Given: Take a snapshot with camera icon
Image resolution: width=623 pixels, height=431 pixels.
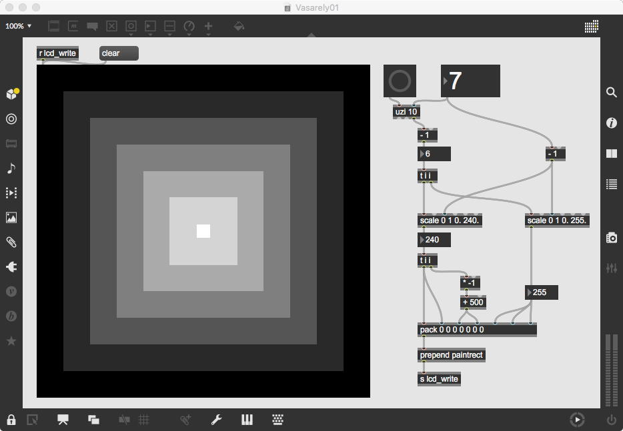Looking at the screenshot, I should point(612,238).
